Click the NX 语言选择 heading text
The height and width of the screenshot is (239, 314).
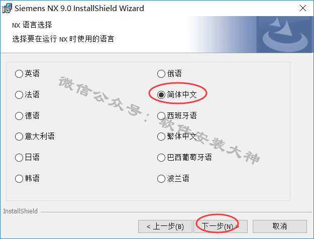(32, 25)
